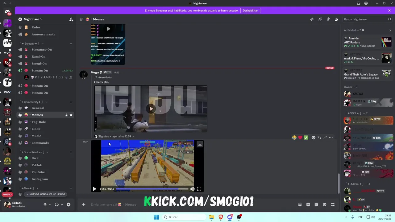
Task: Open the help icon in the title bar
Action: (x=366, y=3)
